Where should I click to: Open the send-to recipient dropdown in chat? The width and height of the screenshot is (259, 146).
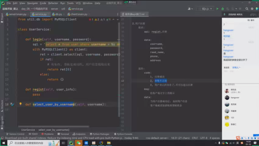coord(236,67)
